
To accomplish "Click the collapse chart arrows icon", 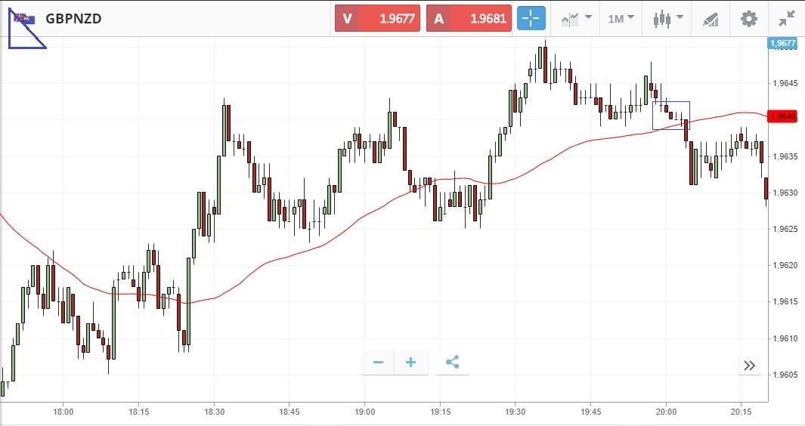I will click(x=787, y=19).
